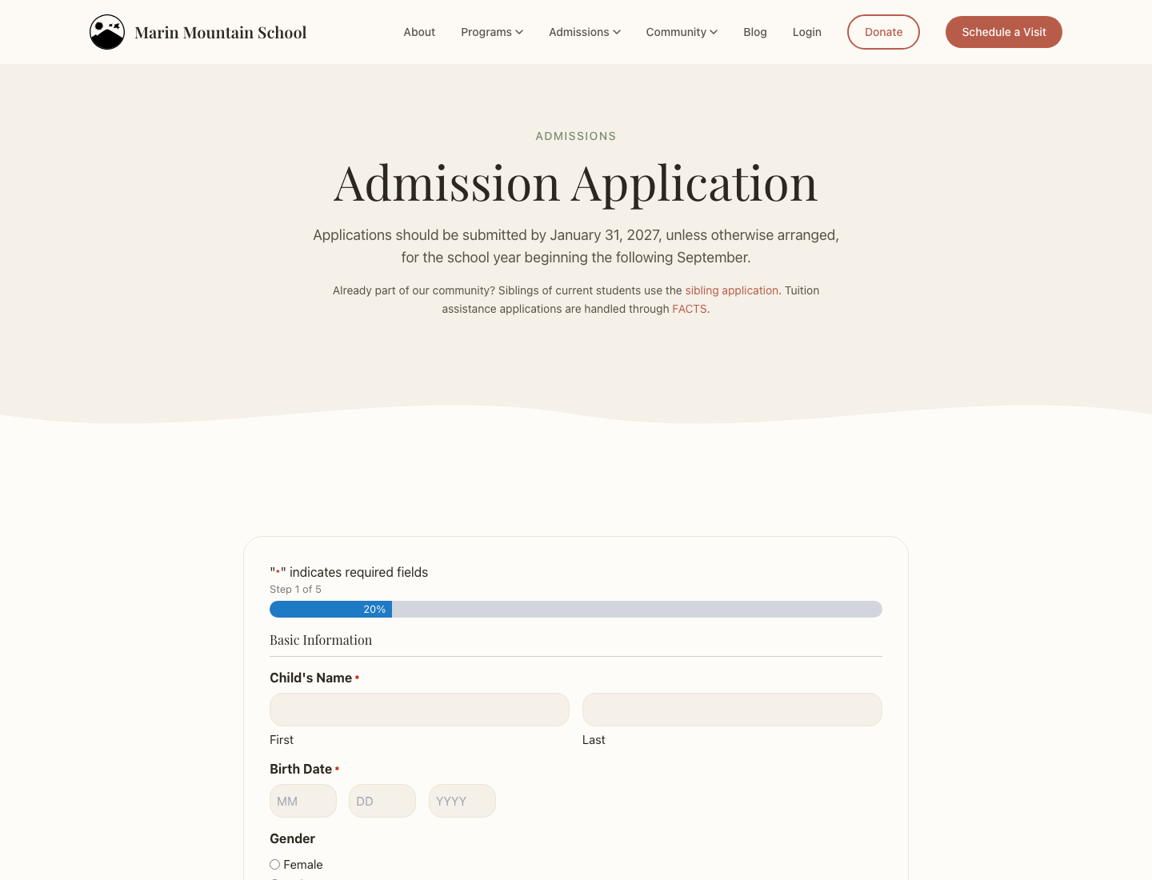Click the "Basic Information" section heading

point(321,640)
